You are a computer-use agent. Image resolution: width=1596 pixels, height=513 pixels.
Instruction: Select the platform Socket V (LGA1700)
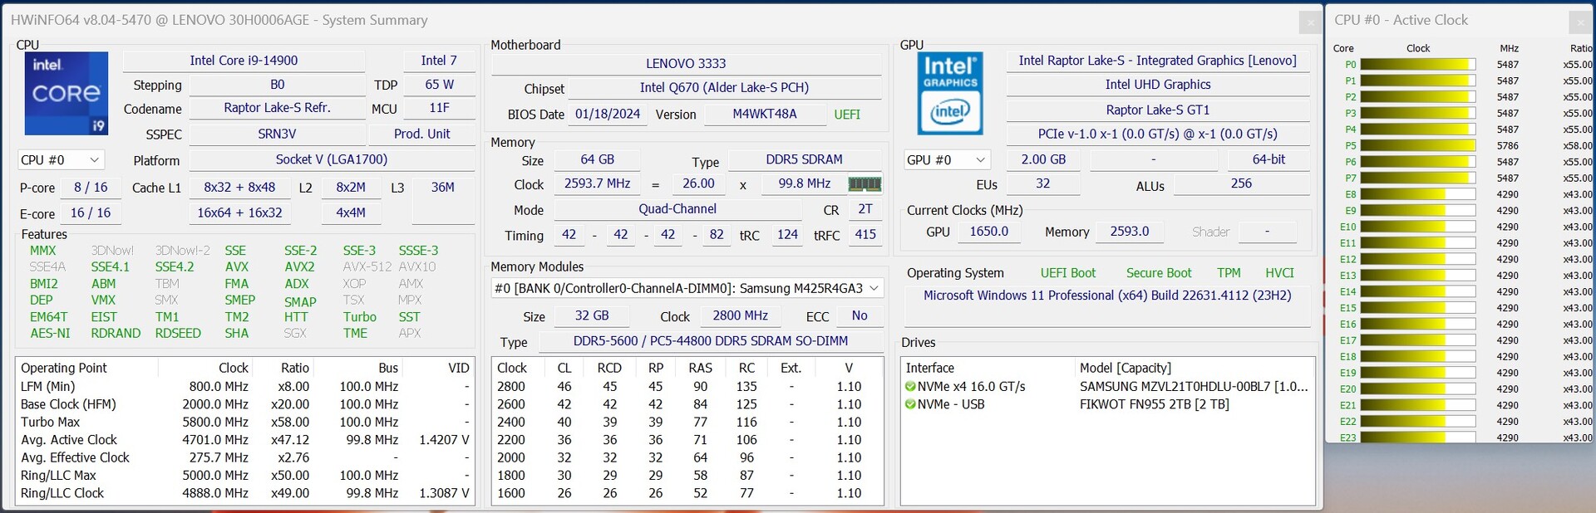(332, 159)
